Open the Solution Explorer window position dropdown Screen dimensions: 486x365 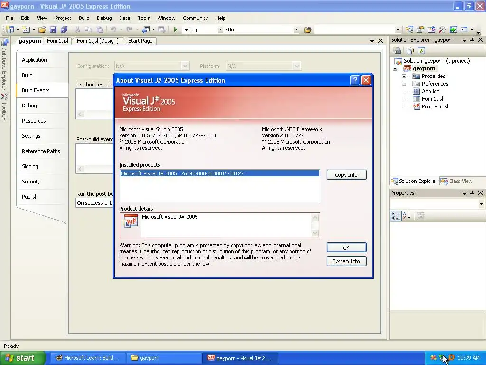click(x=464, y=40)
